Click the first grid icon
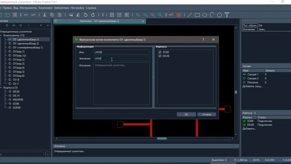Image resolution: width=291 pixels, height=164 pixels. tap(112, 15)
